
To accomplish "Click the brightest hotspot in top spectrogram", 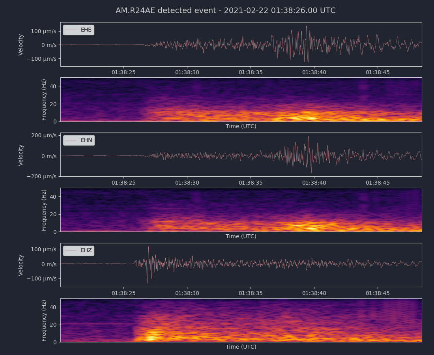I will coord(311,118).
